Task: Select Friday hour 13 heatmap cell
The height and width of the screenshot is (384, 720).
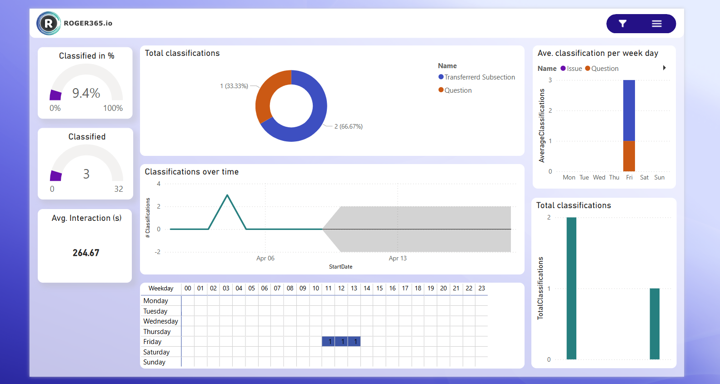Action: click(x=355, y=342)
